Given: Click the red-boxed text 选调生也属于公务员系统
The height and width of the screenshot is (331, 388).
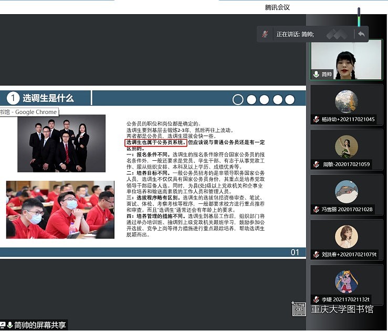Looking at the screenshot, I should tap(155, 142).
